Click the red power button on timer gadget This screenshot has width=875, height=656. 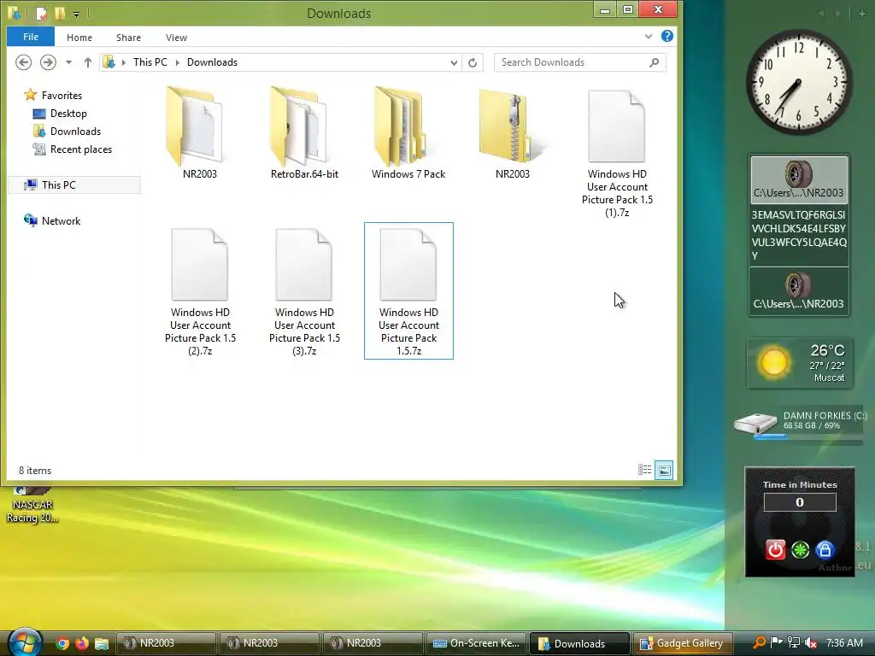point(775,550)
